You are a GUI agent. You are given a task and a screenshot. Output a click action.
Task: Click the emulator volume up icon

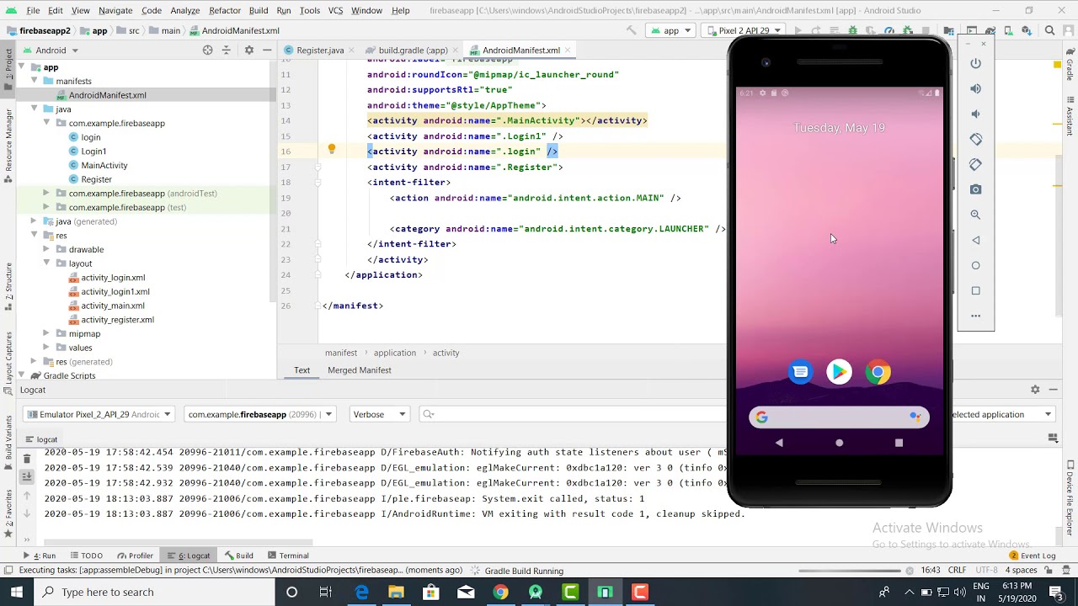click(x=975, y=88)
